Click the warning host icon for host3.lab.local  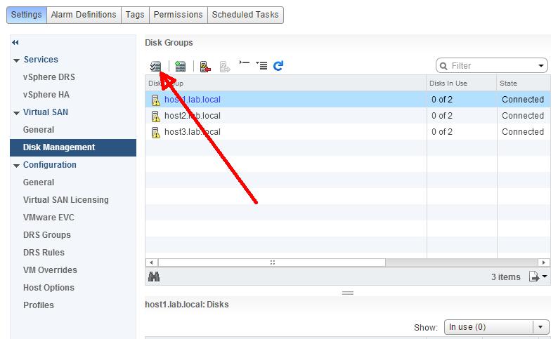click(x=155, y=132)
